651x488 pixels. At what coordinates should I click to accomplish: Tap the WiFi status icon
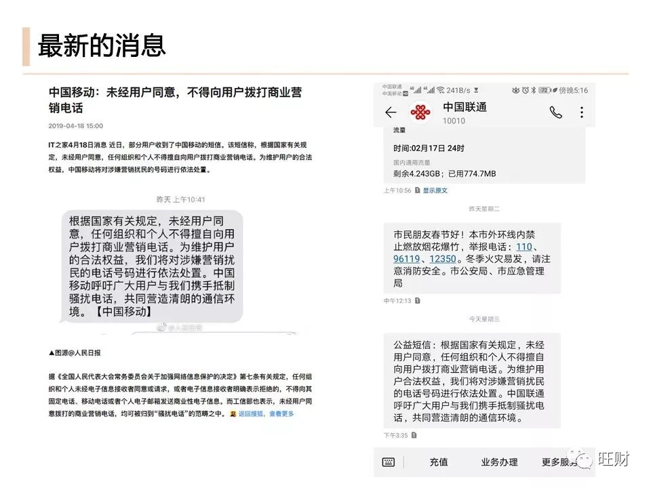coord(441,90)
